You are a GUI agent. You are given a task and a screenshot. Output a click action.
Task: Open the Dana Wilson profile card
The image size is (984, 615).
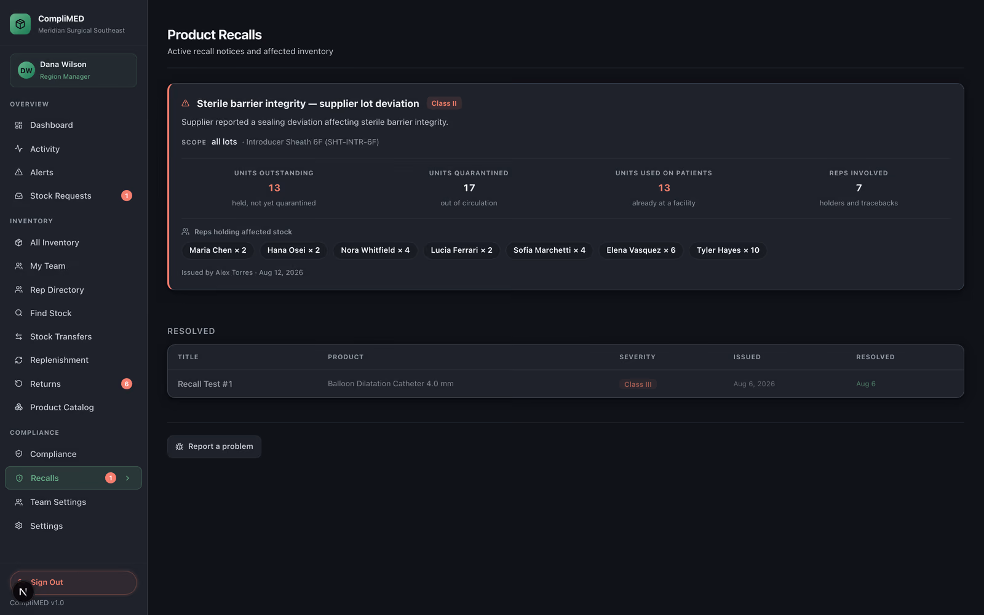(x=73, y=70)
